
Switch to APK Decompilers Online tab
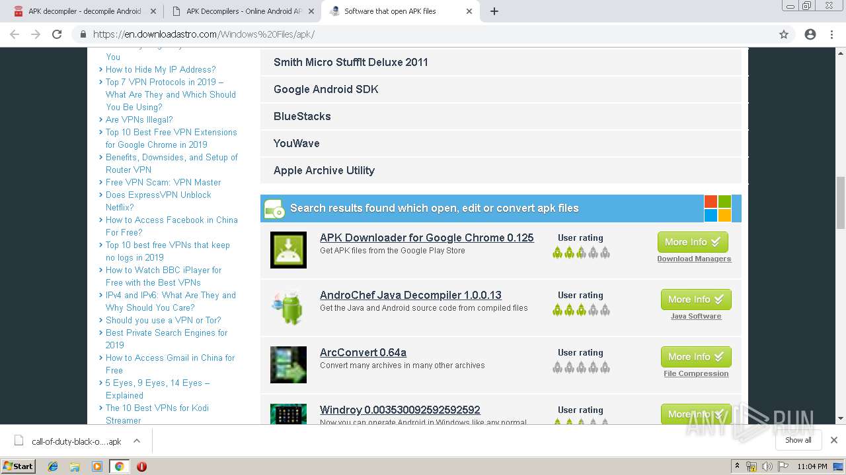[243, 11]
